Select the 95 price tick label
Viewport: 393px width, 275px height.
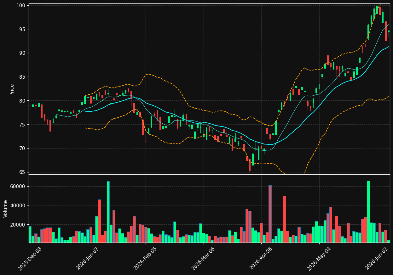[x=22, y=29]
